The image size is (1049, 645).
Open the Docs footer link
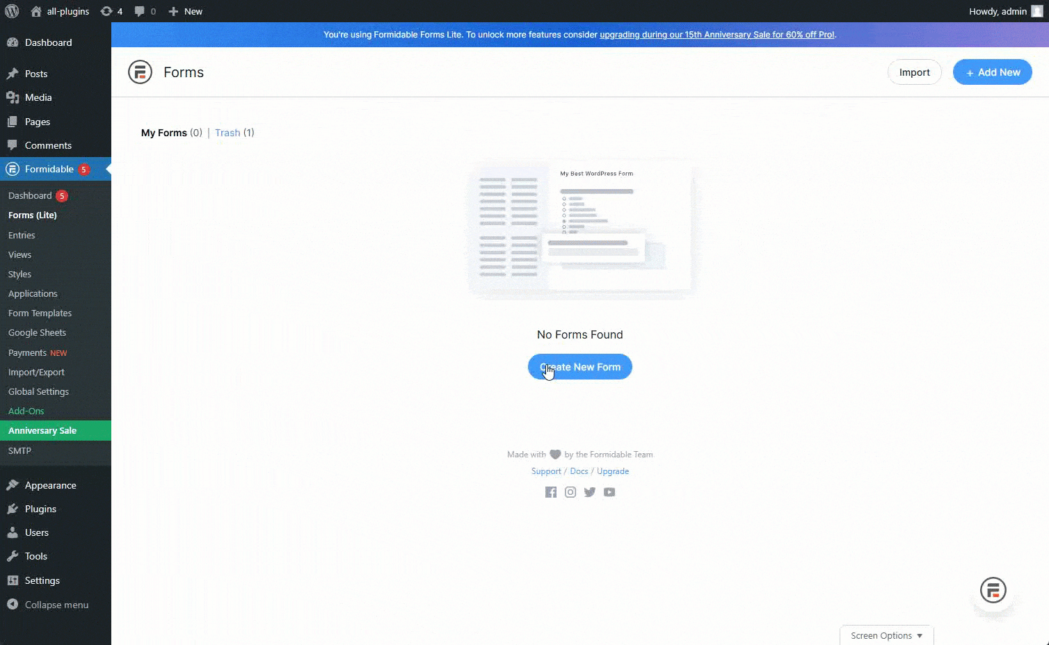[579, 471]
